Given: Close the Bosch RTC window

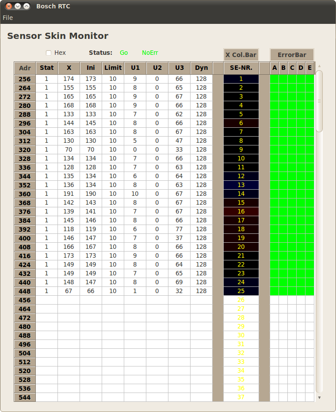Looking at the screenshot, I should coord(9,6).
